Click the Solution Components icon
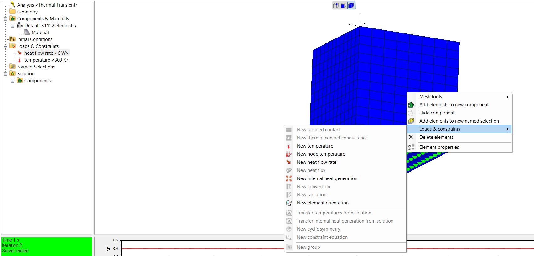Viewport: 534px width, 256px height. [x=20, y=80]
